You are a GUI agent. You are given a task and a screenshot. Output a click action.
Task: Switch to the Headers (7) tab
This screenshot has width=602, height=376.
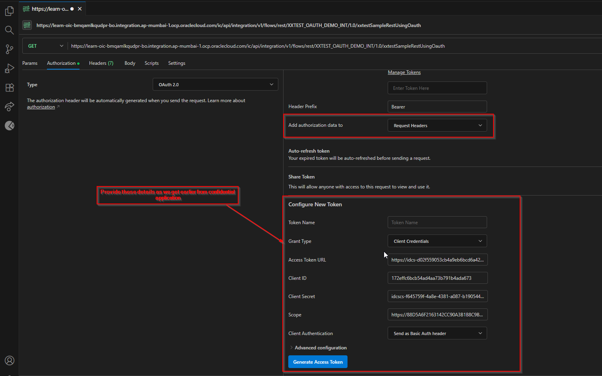[x=101, y=63]
